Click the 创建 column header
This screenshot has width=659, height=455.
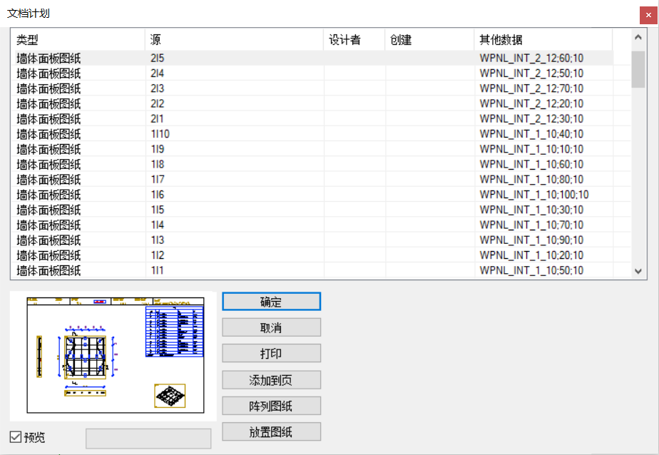tap(429, 40)
